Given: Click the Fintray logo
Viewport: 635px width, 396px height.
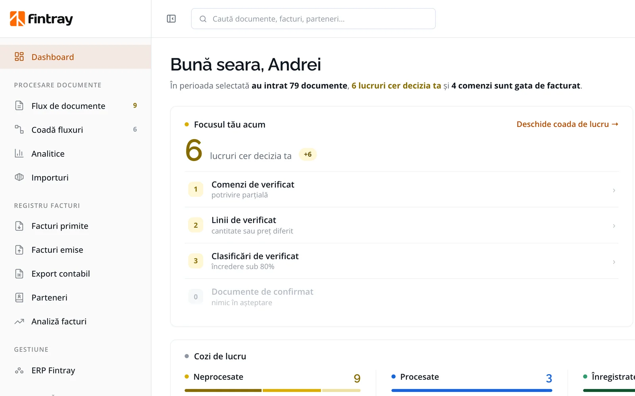Looking at the screenshot, I should (41, 19).
